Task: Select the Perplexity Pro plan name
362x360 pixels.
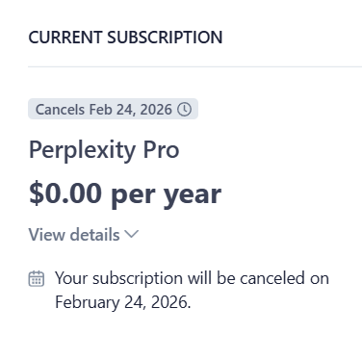Action: [x=104, y=150]
